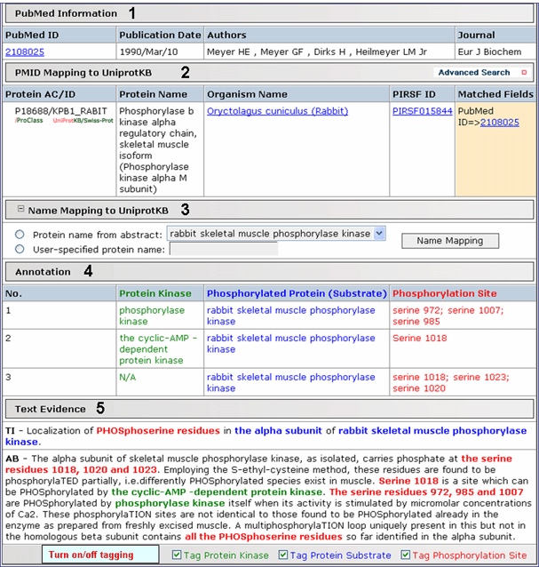This screenshot has width=539, height=567.
Task: Select the 'Protein name from abstract' radio button
Action: coord(19,234)
